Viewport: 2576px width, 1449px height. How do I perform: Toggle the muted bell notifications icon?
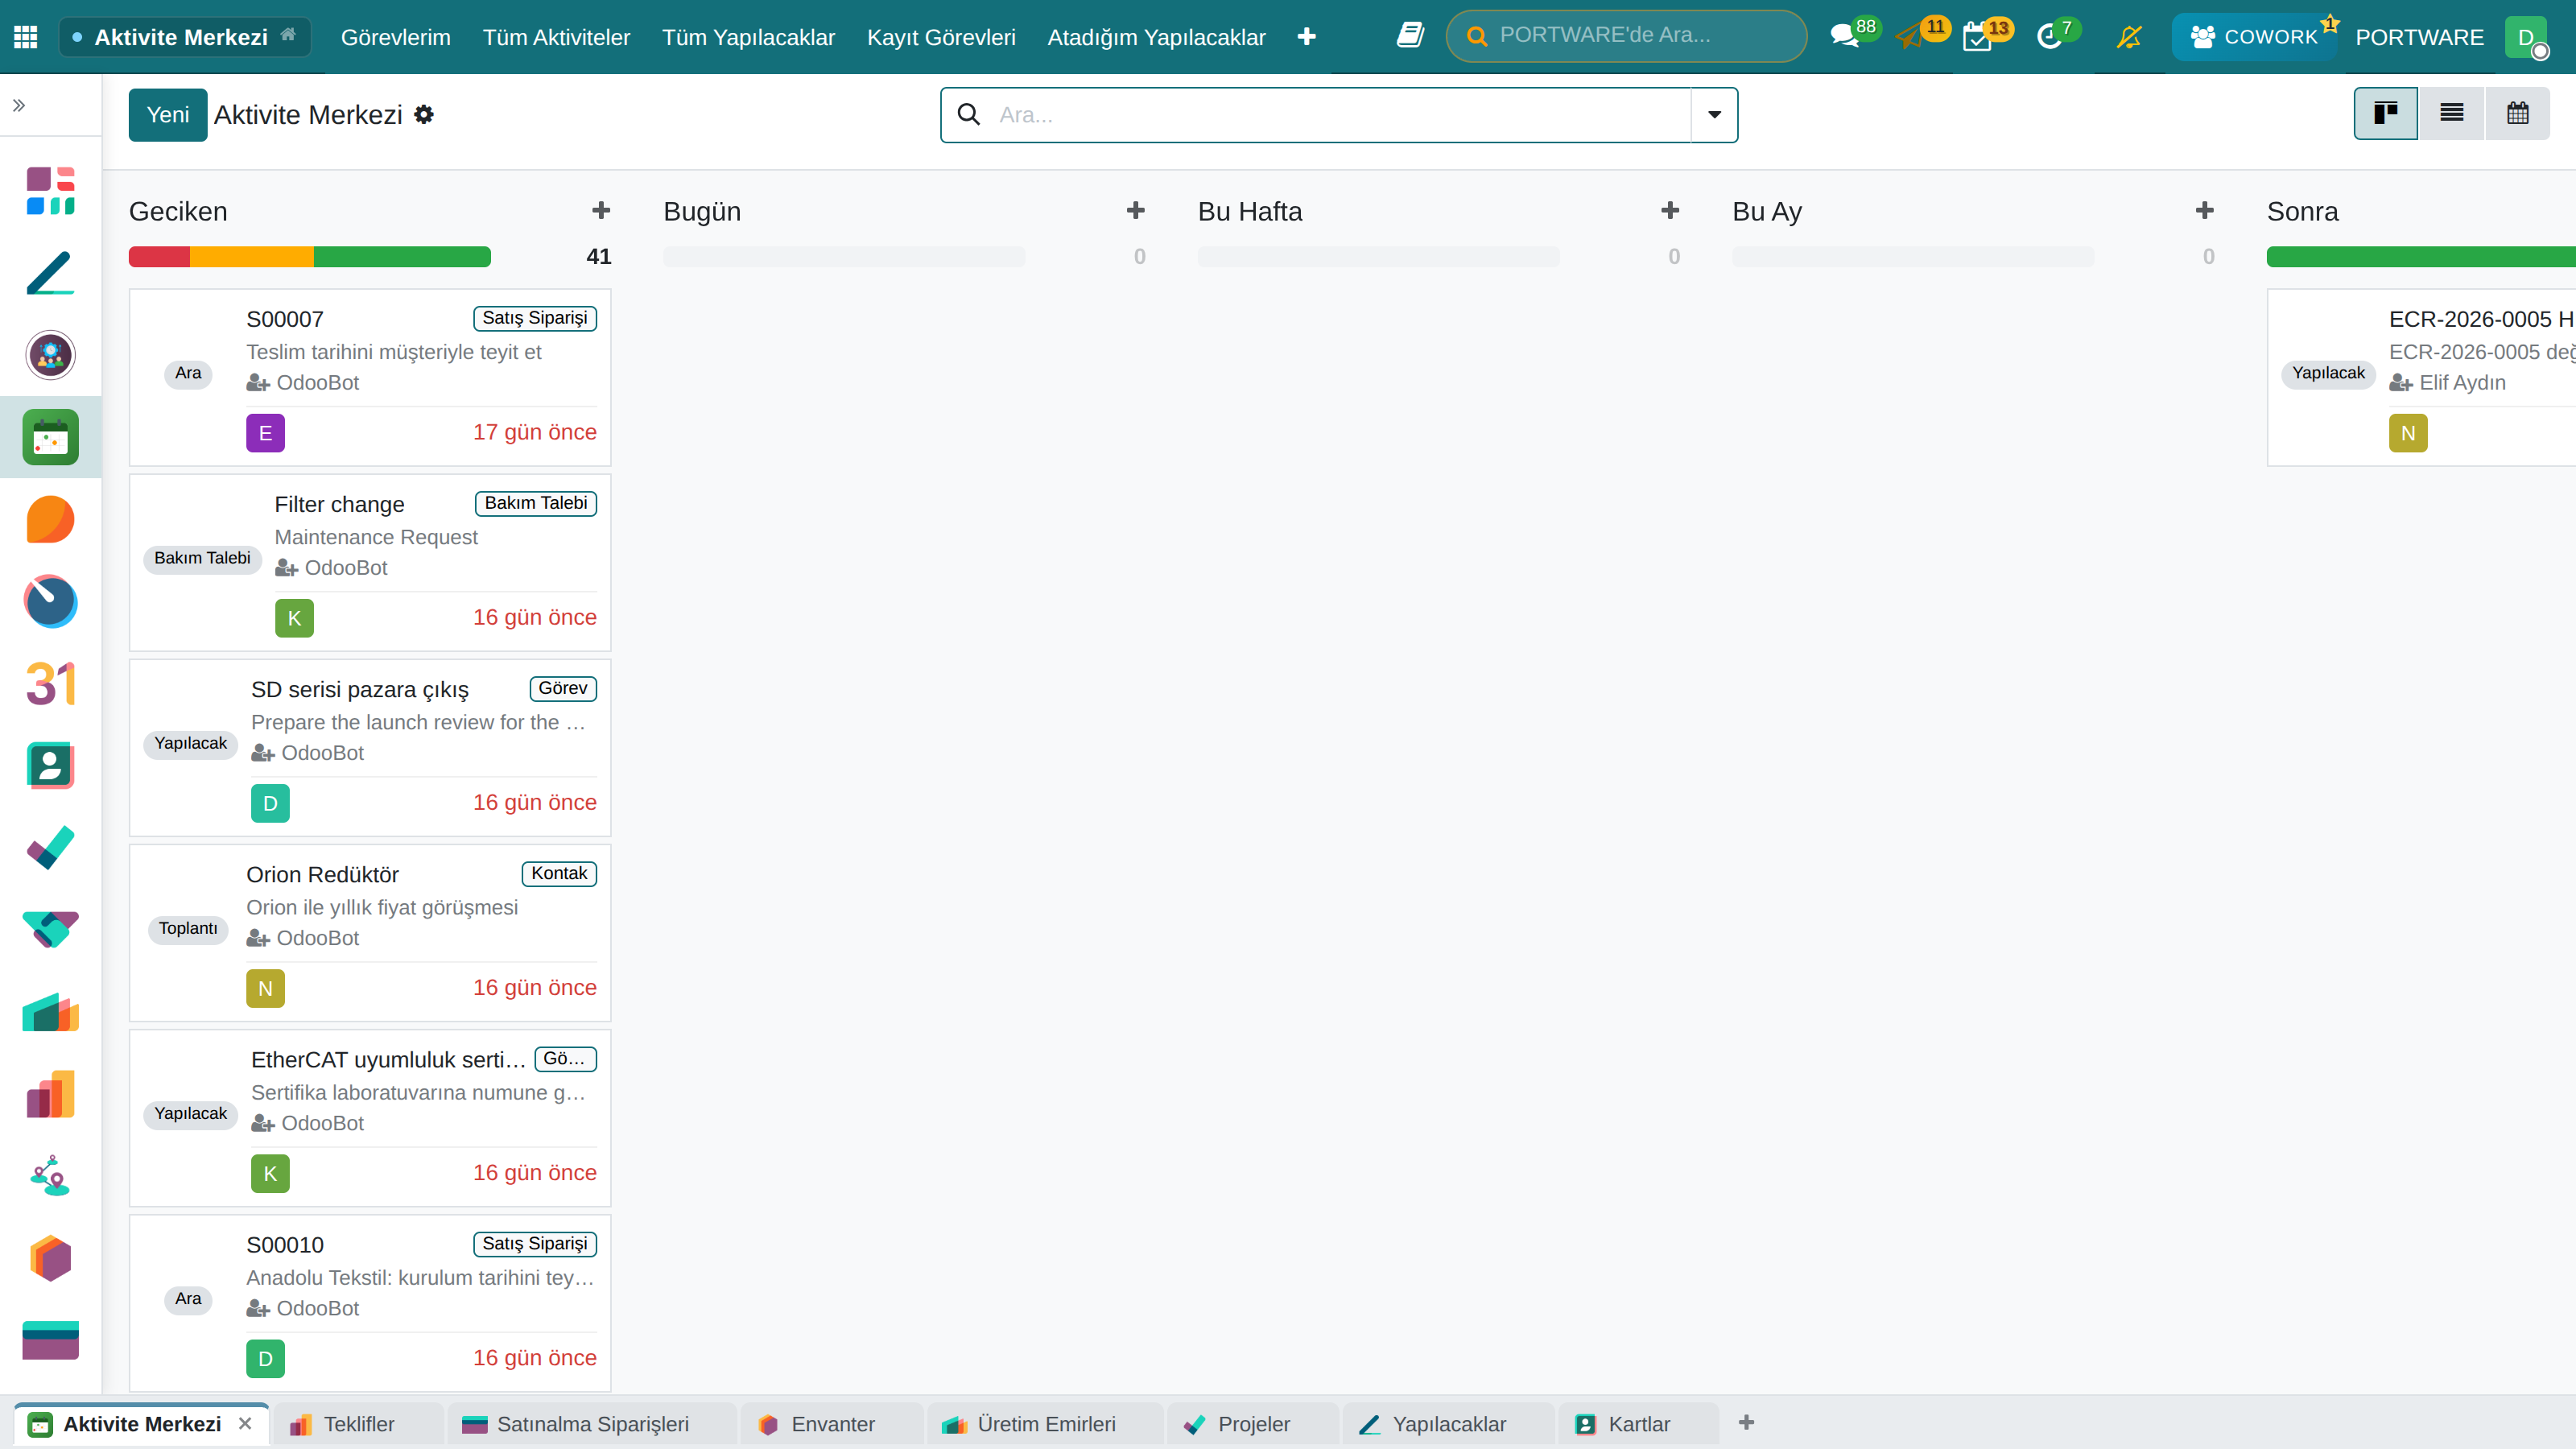click(x=2129, y=37)
